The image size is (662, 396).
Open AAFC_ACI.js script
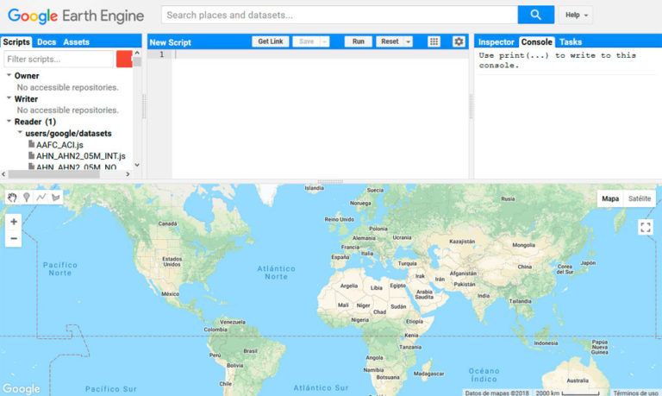pos(59,145)
